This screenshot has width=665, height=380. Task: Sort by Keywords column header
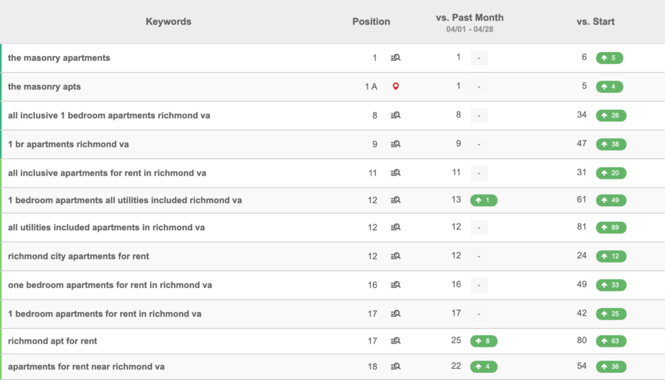tap(168, 21)
